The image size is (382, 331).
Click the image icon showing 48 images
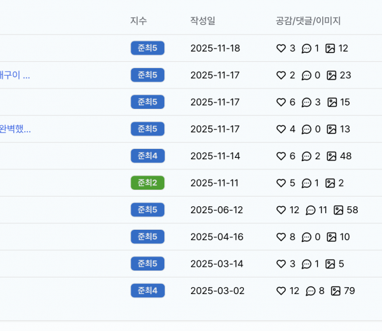[331, 156]
